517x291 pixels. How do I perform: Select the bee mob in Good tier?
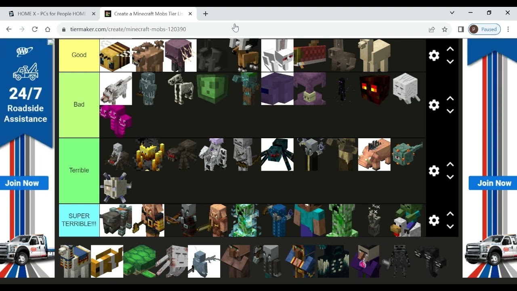(x=116, y=55)
